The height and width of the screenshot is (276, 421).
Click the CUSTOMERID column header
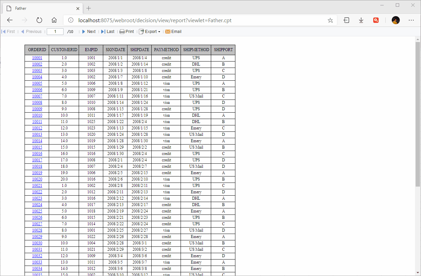coord(64,50)
